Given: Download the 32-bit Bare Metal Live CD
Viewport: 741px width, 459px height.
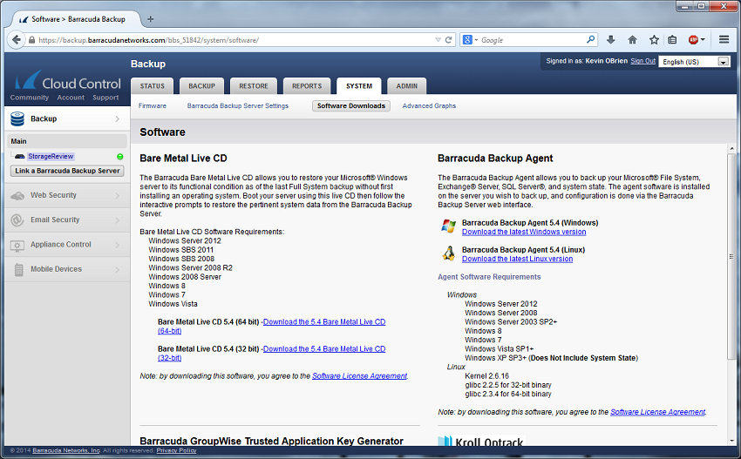Looking at the screenshot, I should coord(324,349).
